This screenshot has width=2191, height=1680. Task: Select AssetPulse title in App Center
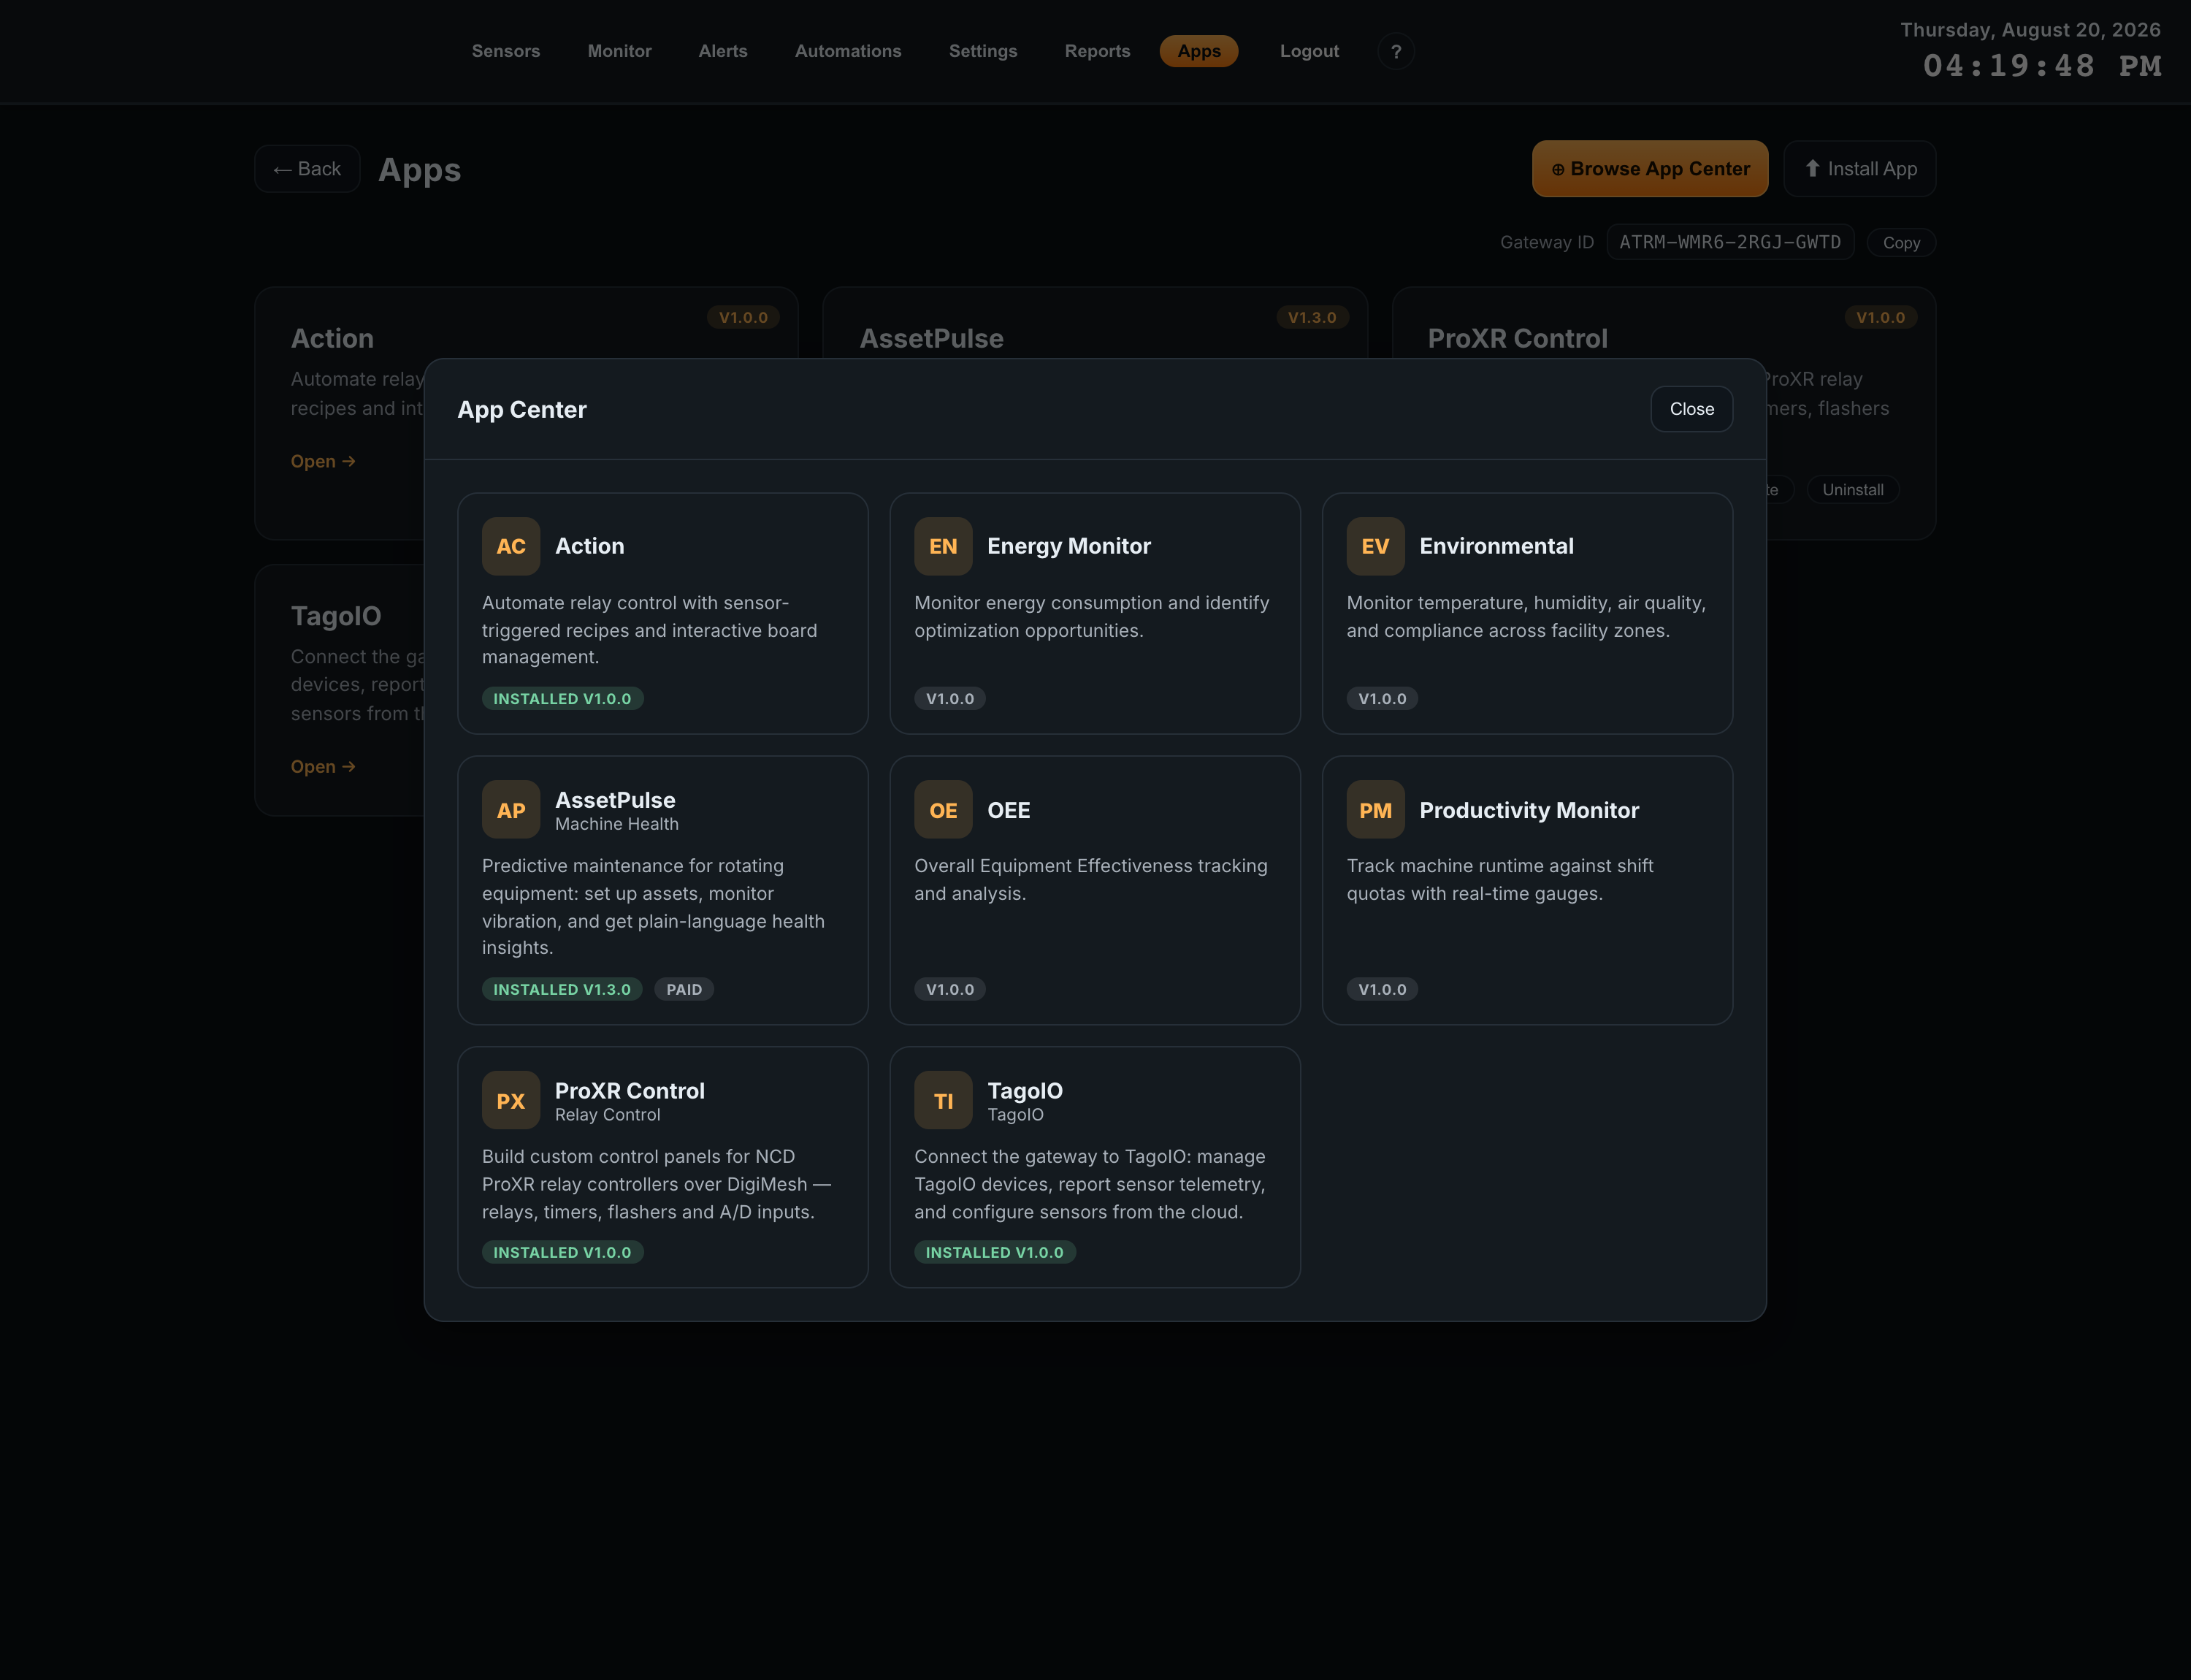615,800
